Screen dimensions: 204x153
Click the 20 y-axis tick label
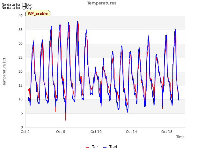click(x=20, y=71)
